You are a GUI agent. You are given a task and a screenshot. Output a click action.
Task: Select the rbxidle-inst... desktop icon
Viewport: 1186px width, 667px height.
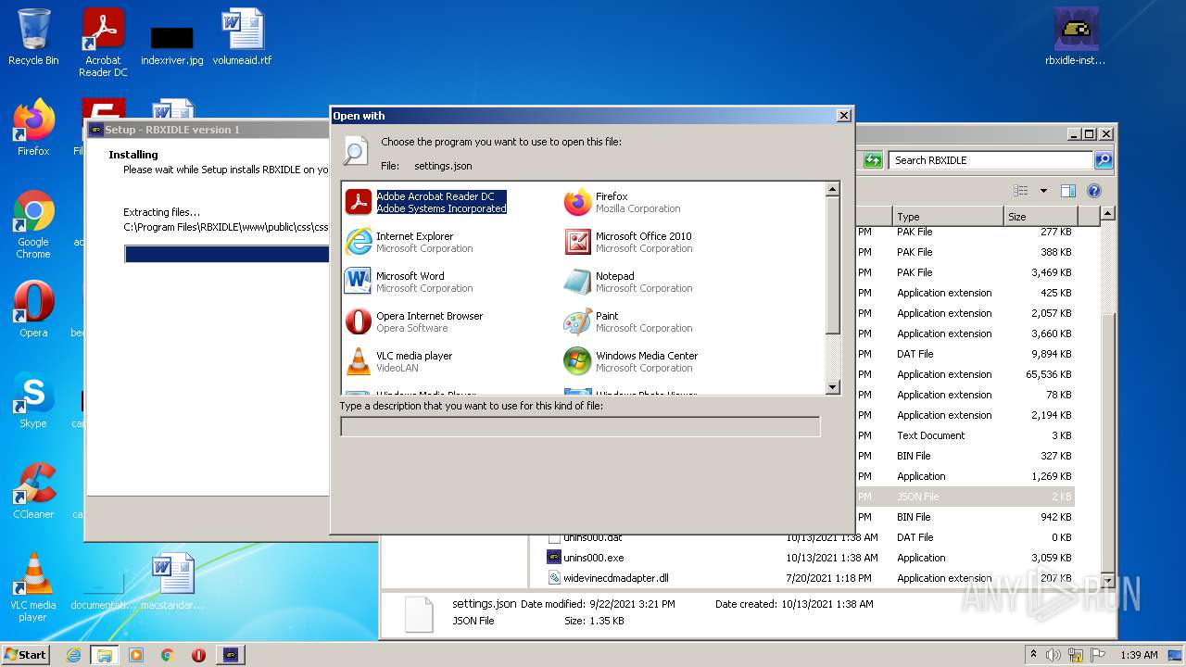(x=1076, y=37)
